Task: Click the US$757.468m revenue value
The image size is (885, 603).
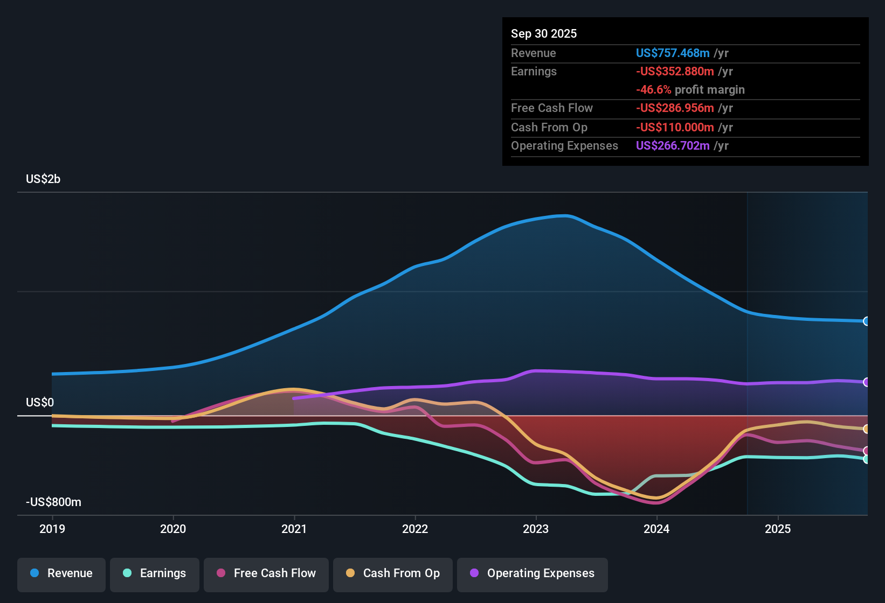Action: click(672, 53)
